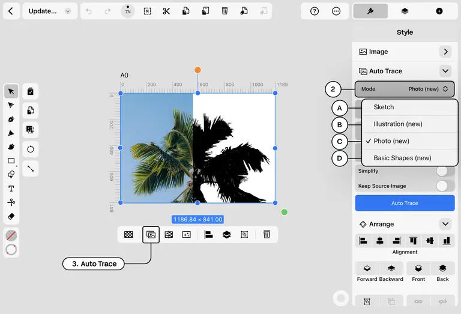Image resolution: width=461 pixels, height=314 pixels.
Task: Click the Scissors cut icon in top toolbar
Action: point(166,11)
